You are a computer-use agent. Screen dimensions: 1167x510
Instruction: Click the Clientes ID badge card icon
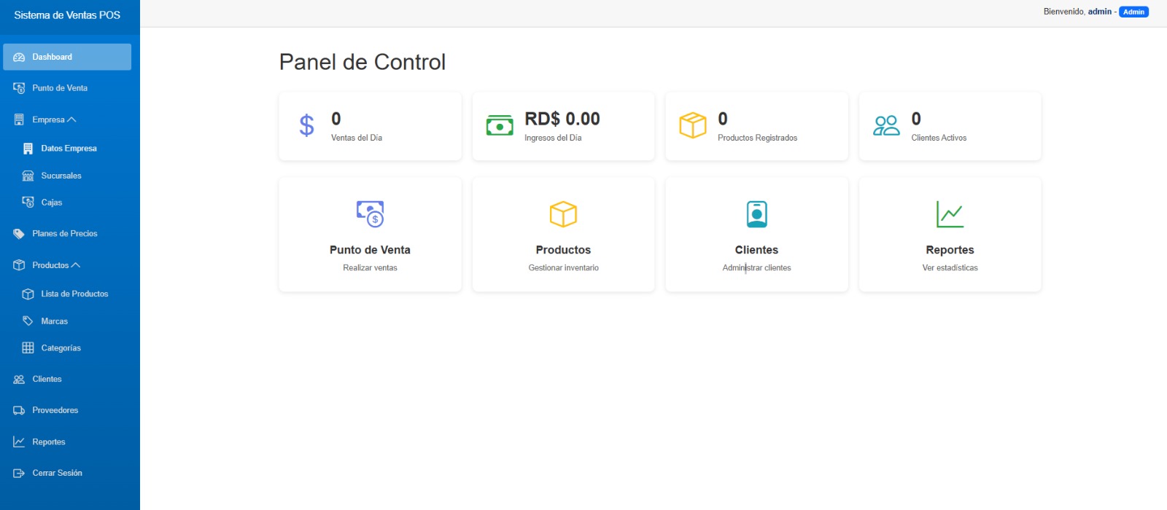pyautogui.click(x=756, y=214)
